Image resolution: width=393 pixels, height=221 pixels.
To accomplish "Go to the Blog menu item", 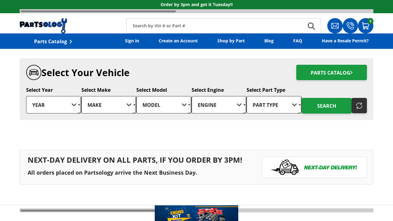I will tap(269, 41).
